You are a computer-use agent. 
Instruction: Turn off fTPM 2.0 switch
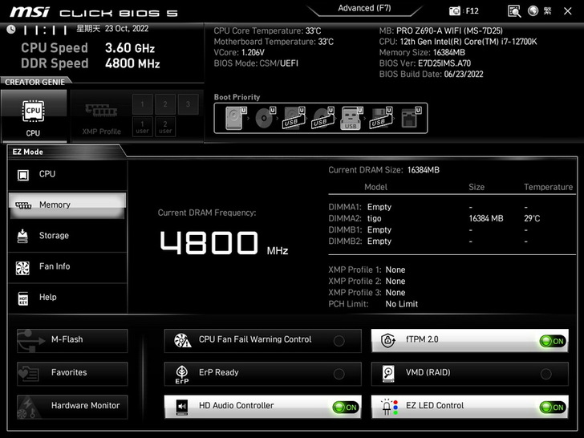tap(553, 341)
